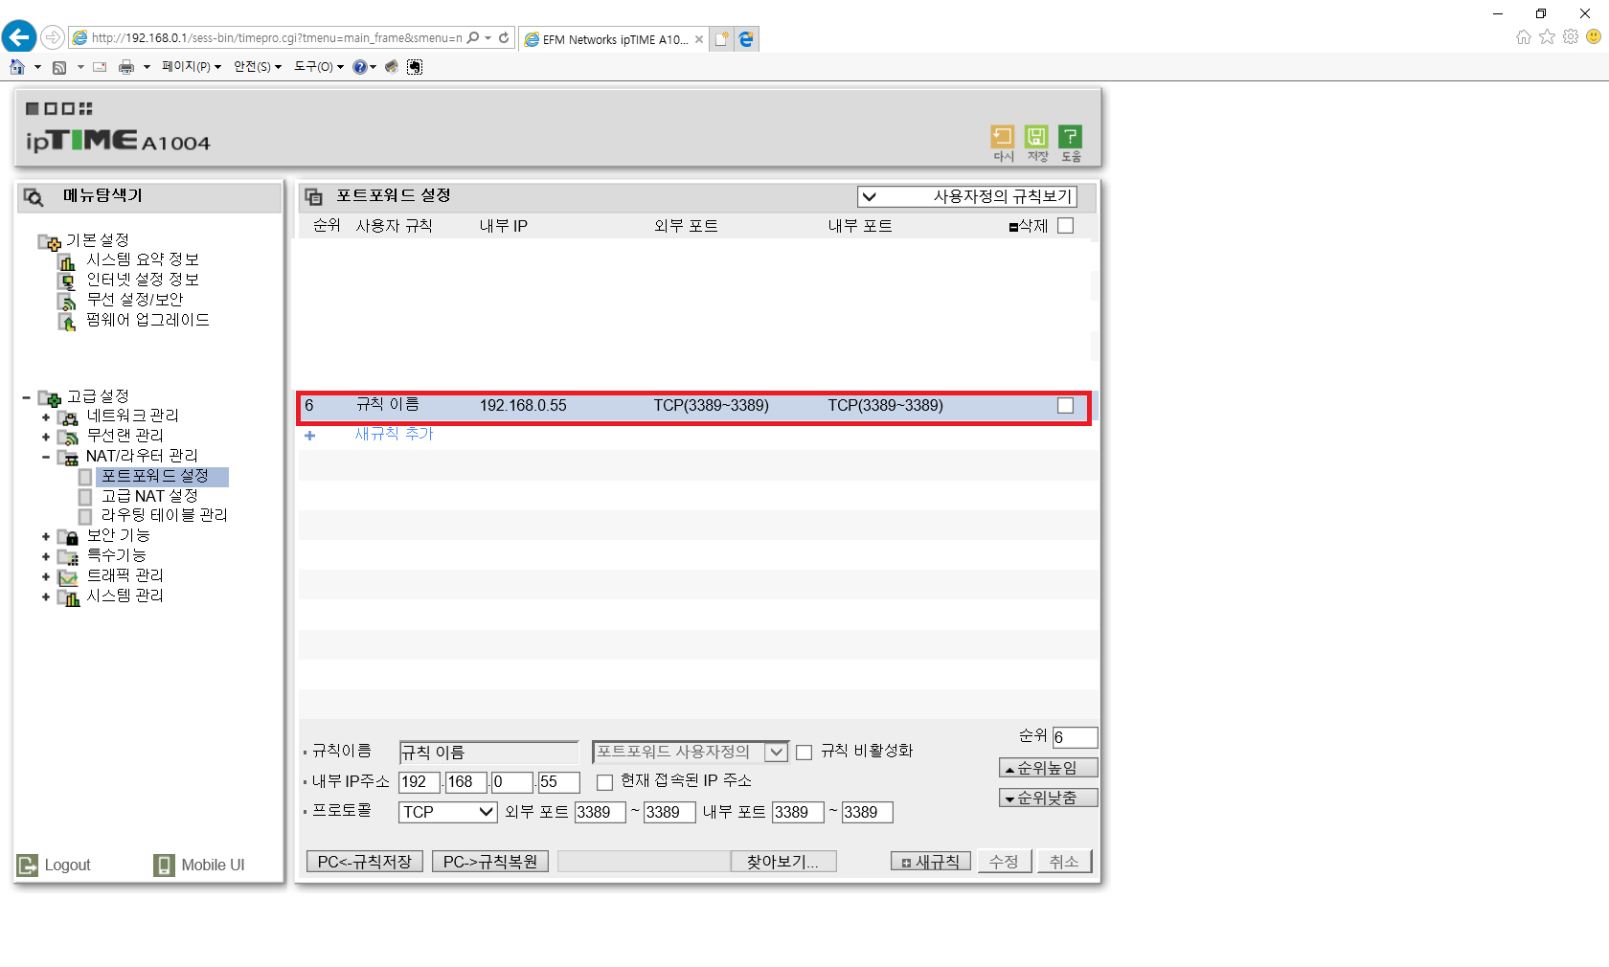Click the Mobile UI phone icon
This screenshot has height=967, width=1609.
click(x=165, y=865)
